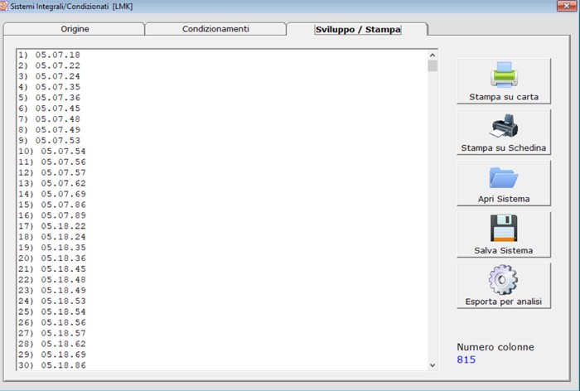The width and height of the screenshot is (580, 391).
Task: Open the Condizionamenti tab
Action: pos(215,29)
